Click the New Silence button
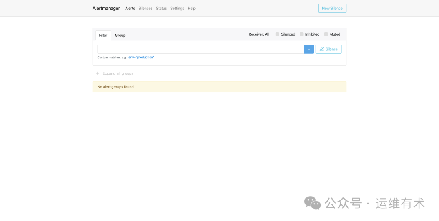 pos(332,8)
